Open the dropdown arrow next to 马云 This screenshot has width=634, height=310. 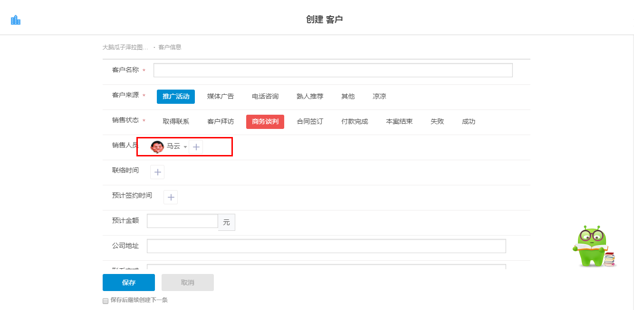click(185, 147)
